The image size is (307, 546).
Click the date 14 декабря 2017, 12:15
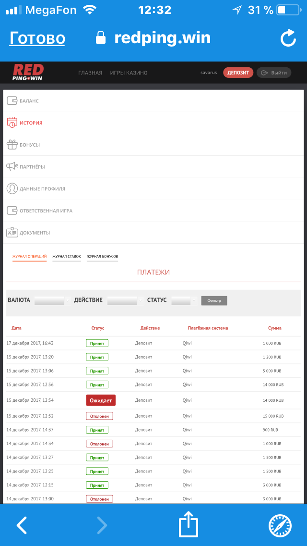30,484
